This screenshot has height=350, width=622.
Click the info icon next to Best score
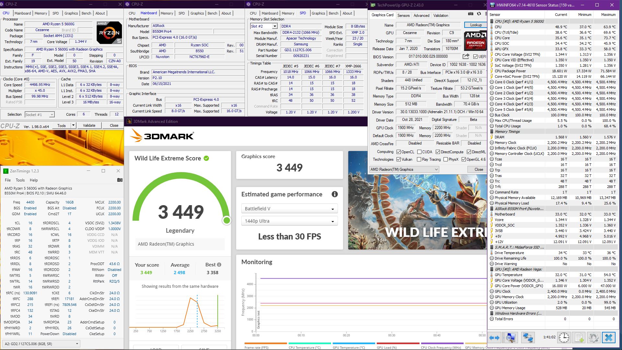click(x=219, y=264)
